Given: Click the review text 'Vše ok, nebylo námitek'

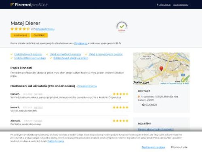Looking at the screenshot, I should tap(24, 111).
